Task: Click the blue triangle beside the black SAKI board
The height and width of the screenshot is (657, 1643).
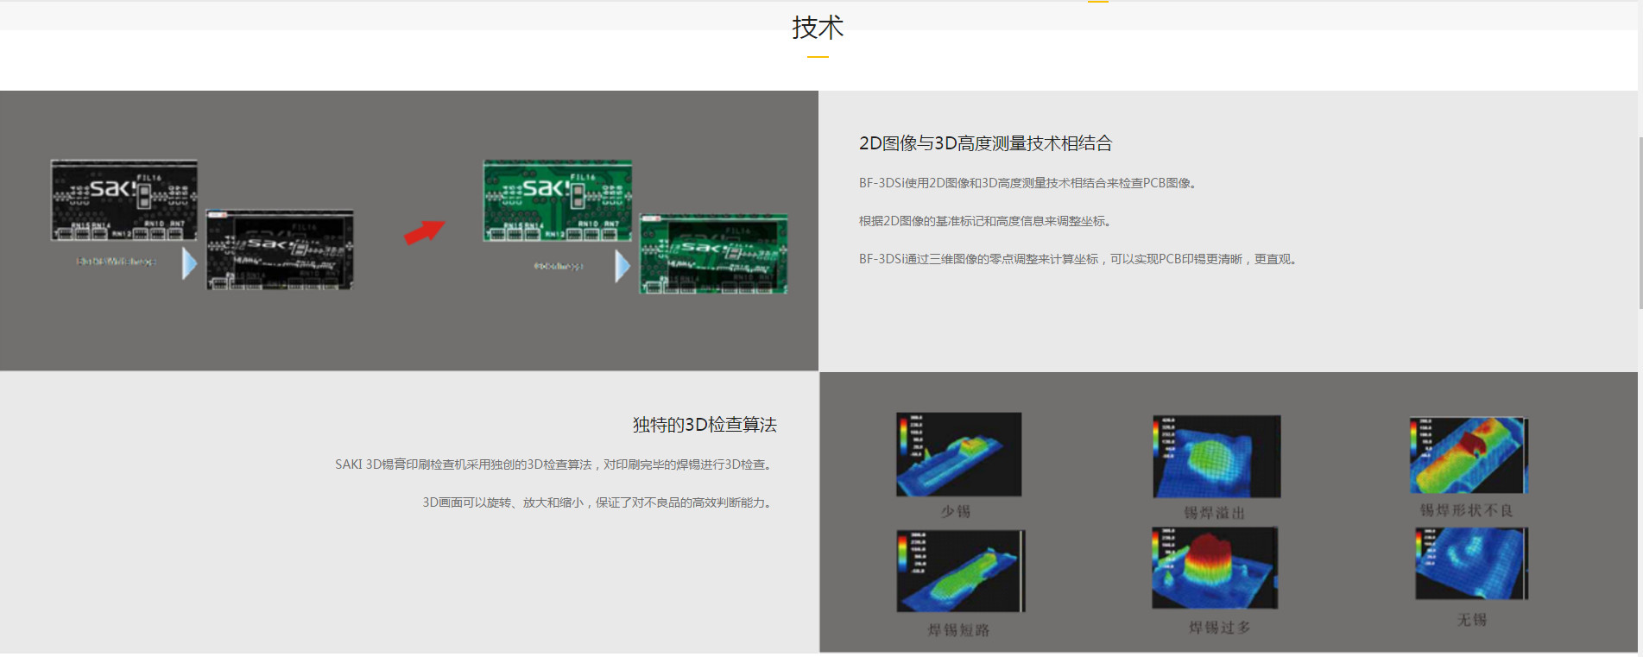Action: tap(190, 263)
